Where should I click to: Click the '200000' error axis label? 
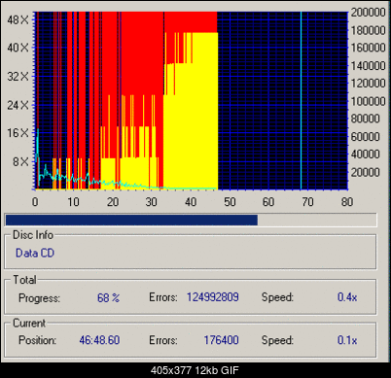click(x=369, y=13)
